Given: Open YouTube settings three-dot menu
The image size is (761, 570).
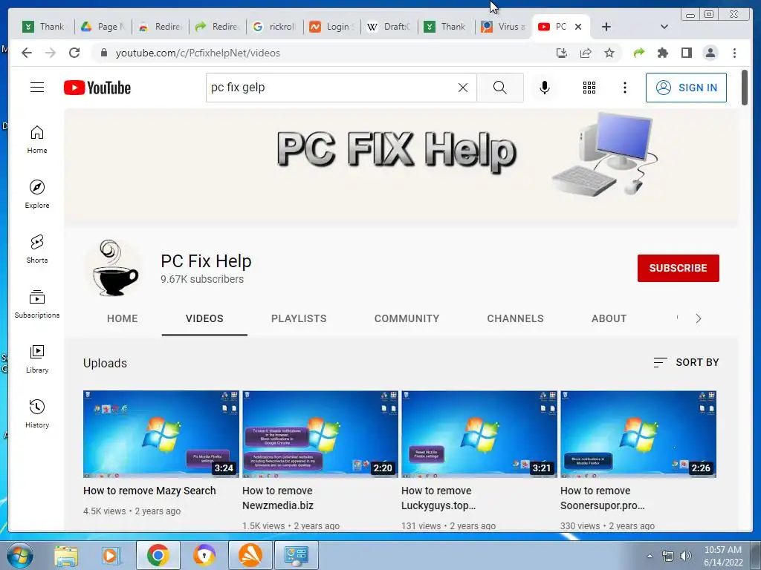Looking at the screenshot, I should click(624, 88).
